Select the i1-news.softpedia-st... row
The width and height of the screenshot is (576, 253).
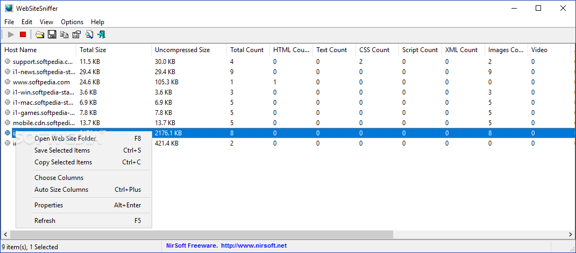(x=288, y=72)
